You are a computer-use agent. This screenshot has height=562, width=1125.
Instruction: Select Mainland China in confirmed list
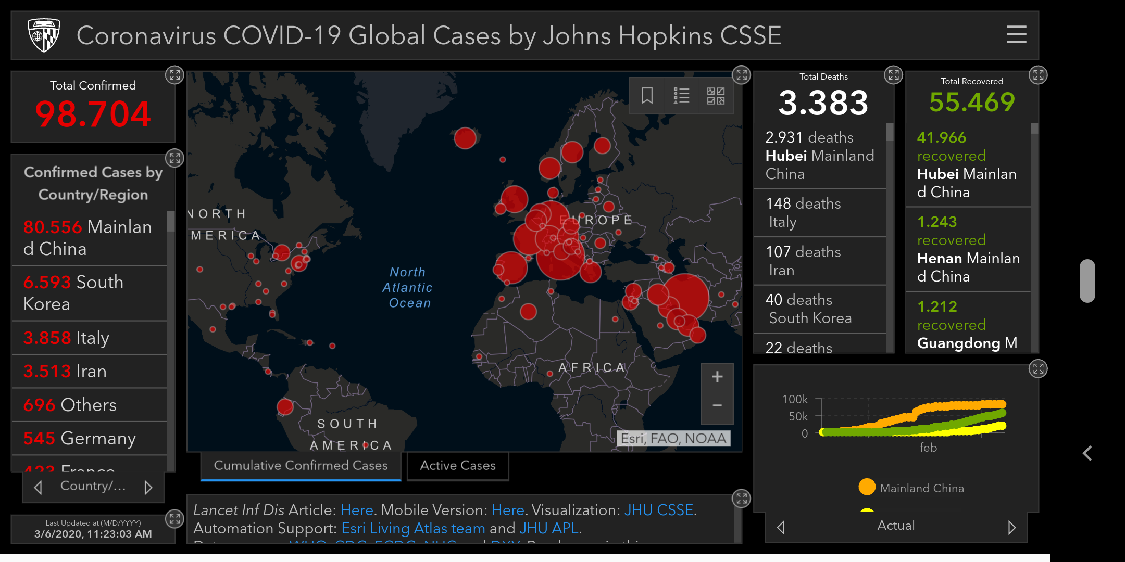[90, 238]
